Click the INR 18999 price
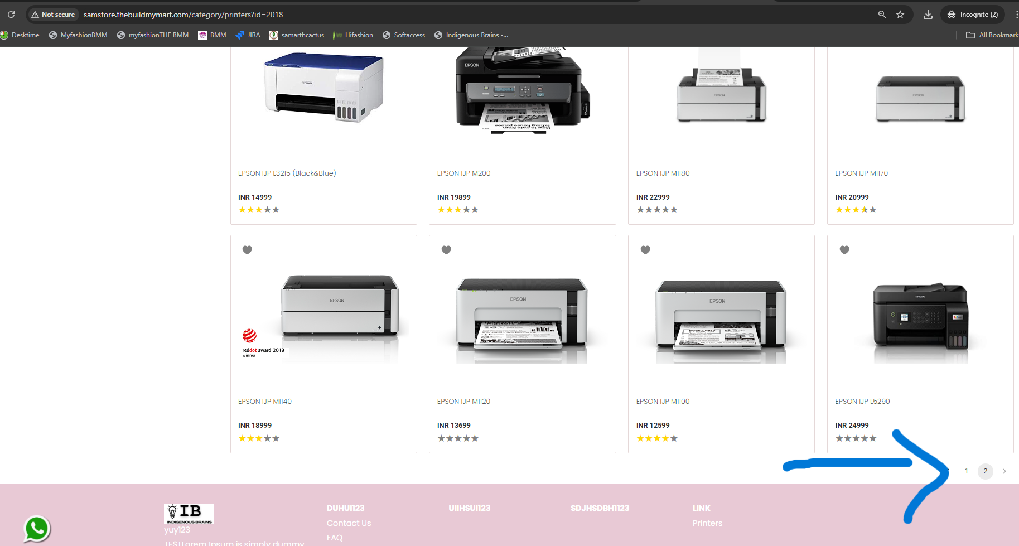This screenshot has height=546, width=1019. click(255, 426)
